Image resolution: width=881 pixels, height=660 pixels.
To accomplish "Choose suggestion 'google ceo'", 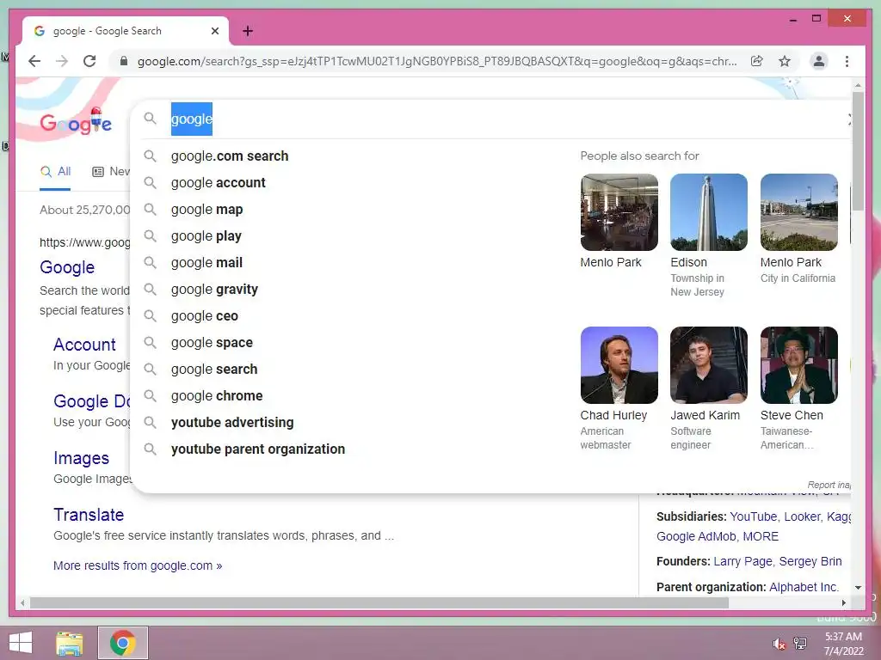I will click(205, 316).
